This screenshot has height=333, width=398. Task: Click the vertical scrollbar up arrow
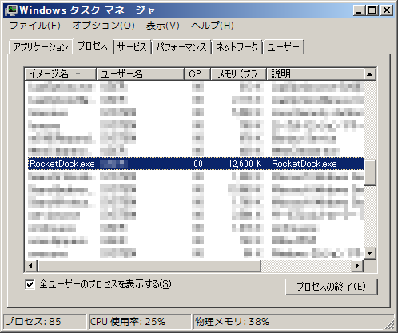(x=370, y=74)
